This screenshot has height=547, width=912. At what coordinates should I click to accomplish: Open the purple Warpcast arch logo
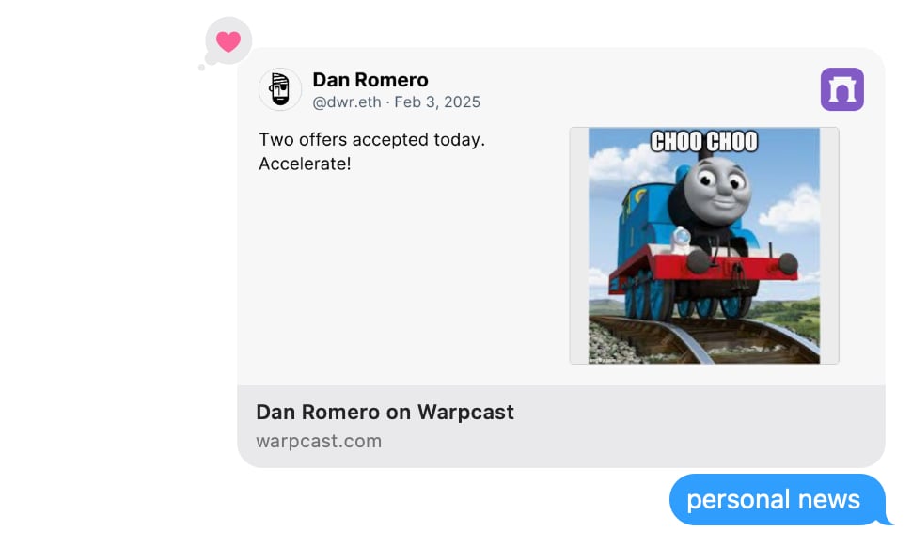pos(841,89)
